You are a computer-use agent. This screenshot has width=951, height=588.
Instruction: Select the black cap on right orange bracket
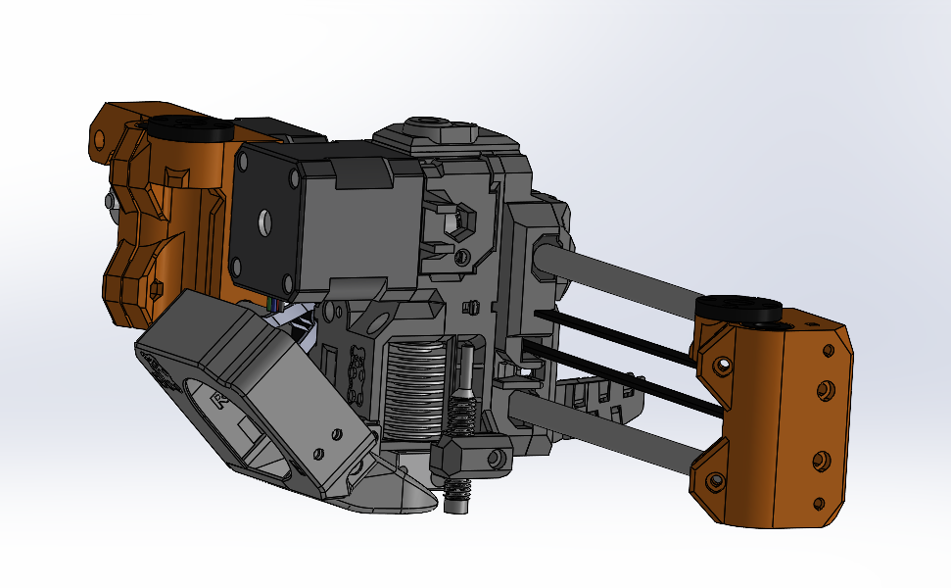pyautogui.click(x=737, y=308)
